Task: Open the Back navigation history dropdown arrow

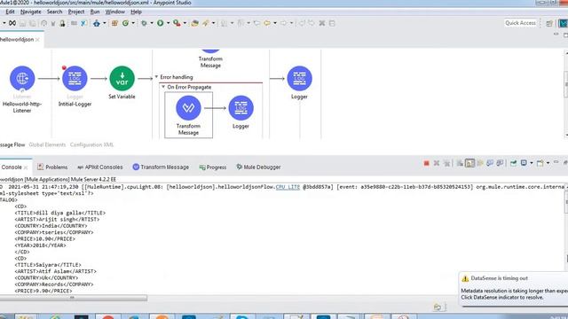Action: tap(275, 23)
